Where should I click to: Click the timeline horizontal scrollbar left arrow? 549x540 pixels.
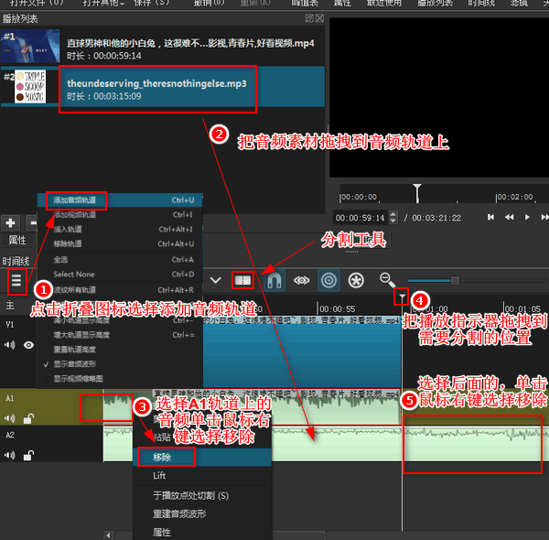pos(108,535)
